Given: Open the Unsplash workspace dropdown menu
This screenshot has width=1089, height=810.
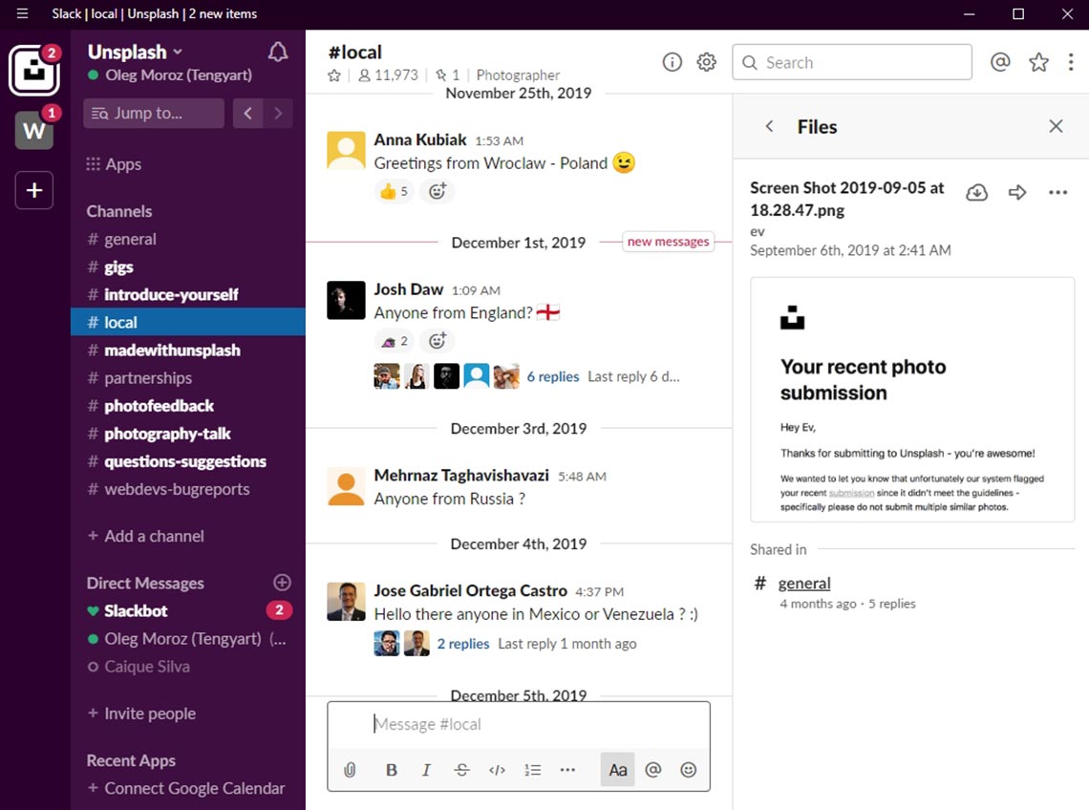Looking at the screenshot, I should pyautogui.click(x=135, y=53).
